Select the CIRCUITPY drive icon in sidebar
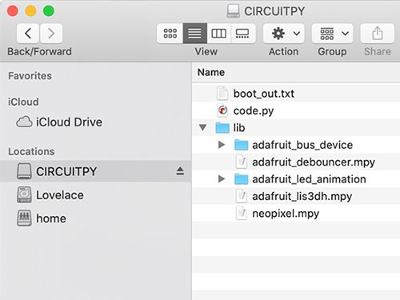Viewport: 400px width, 300px height. 24,171
